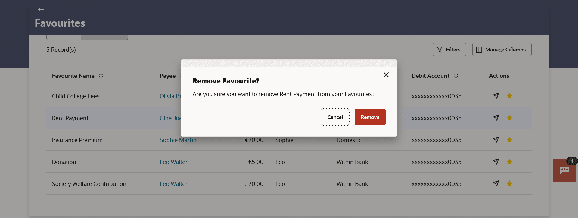
Task: Click the send icon for Society Welfare Contribution
Action: [x=496, y=183]
